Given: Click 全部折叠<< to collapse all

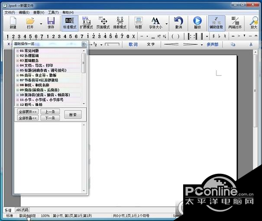Looking at the screenshot, I should point(28,118).
